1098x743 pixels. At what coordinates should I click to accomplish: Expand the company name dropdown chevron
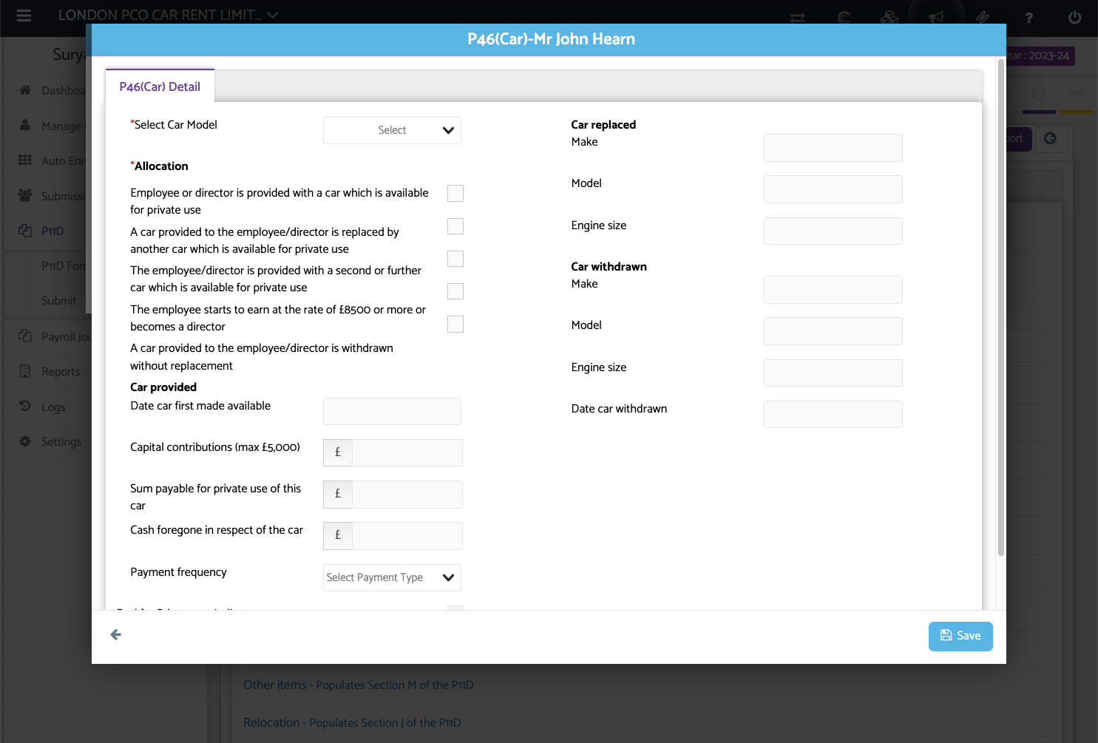pos(273,16)
